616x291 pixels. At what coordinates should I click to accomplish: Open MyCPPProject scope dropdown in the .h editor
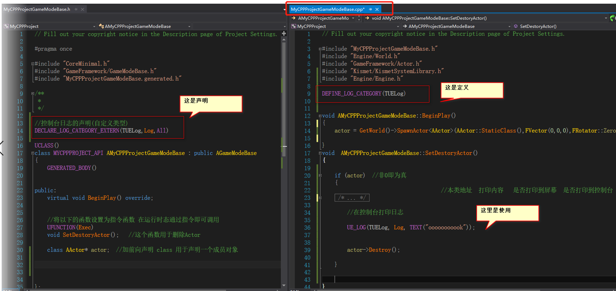pyautogui.click(x=49, y=26)
